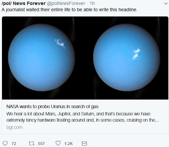169x147 pixels.
Task: Click the 557 retweets count
Action: pos(41,143)
